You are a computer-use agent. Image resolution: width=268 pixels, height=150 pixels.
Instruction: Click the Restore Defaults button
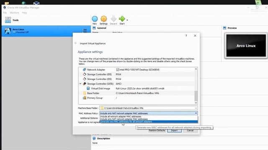157,130
